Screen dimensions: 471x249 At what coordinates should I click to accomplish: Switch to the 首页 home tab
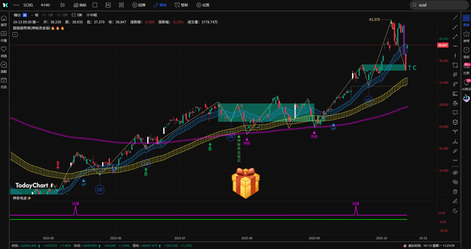coord(4,21)
